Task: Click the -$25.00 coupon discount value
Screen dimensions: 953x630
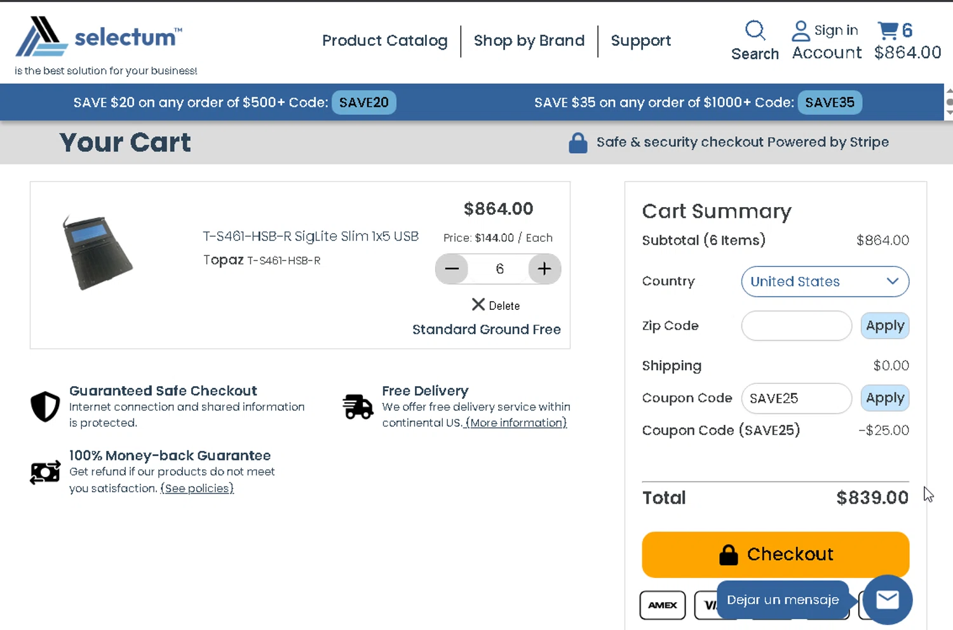Action: click(883, 430)
